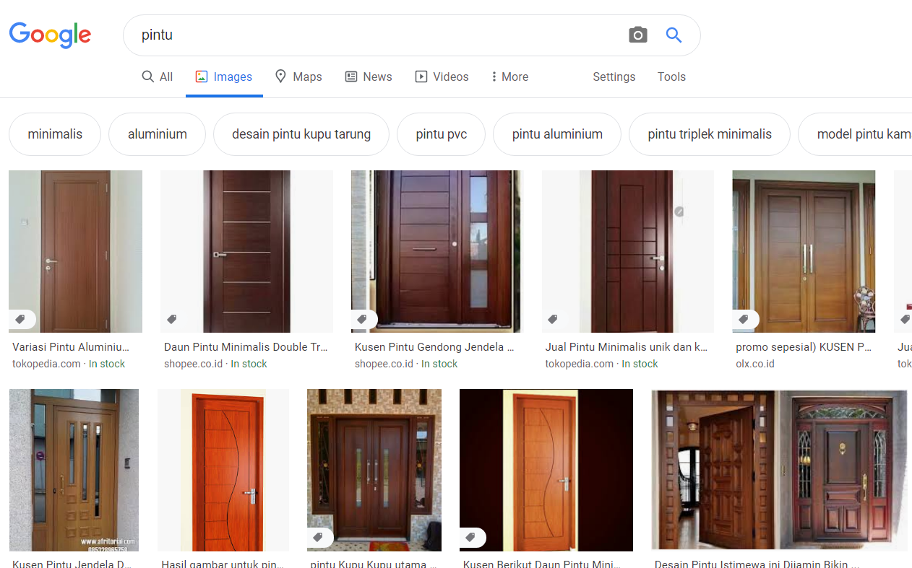Click the search box containing pintu

pos(376,35)
